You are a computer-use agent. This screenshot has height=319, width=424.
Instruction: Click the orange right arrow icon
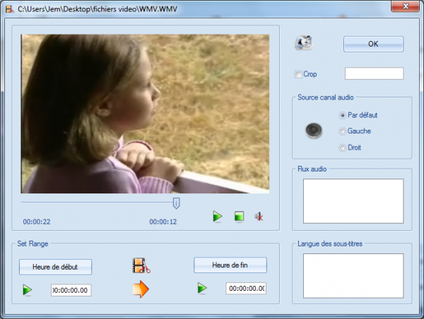click(141, 289)
